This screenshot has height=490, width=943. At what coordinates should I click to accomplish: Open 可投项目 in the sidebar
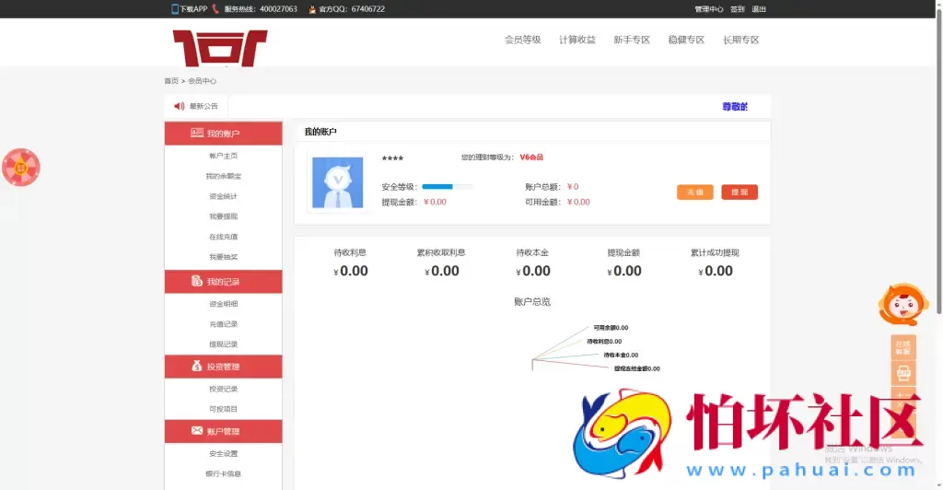[x=223, y=409]
